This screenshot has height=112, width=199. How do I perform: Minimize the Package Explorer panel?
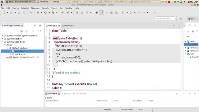pos(35,26)
